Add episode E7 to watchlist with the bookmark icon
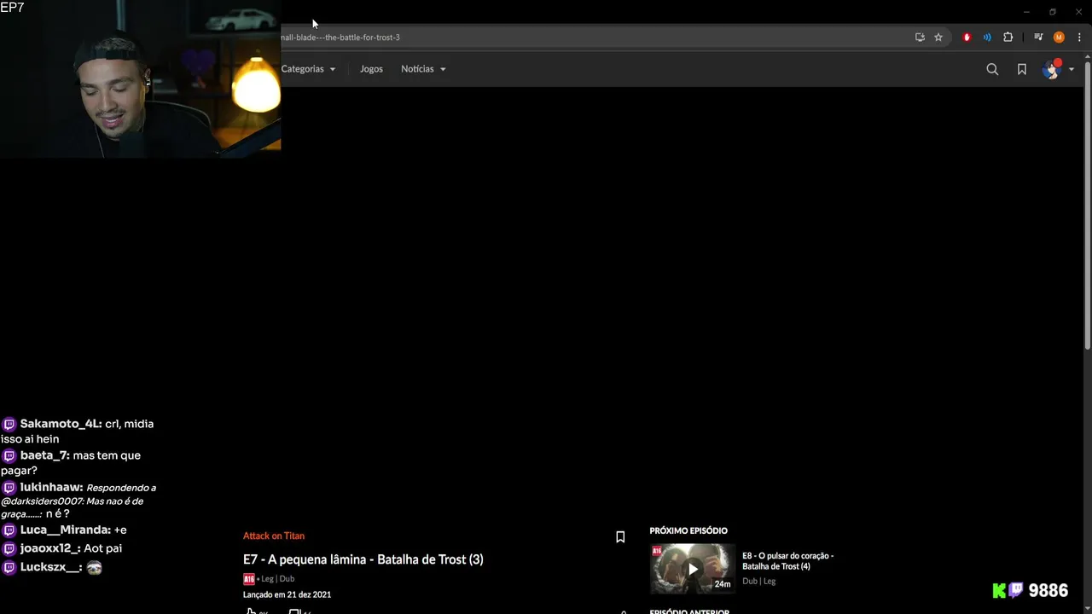 pos(620,536)
